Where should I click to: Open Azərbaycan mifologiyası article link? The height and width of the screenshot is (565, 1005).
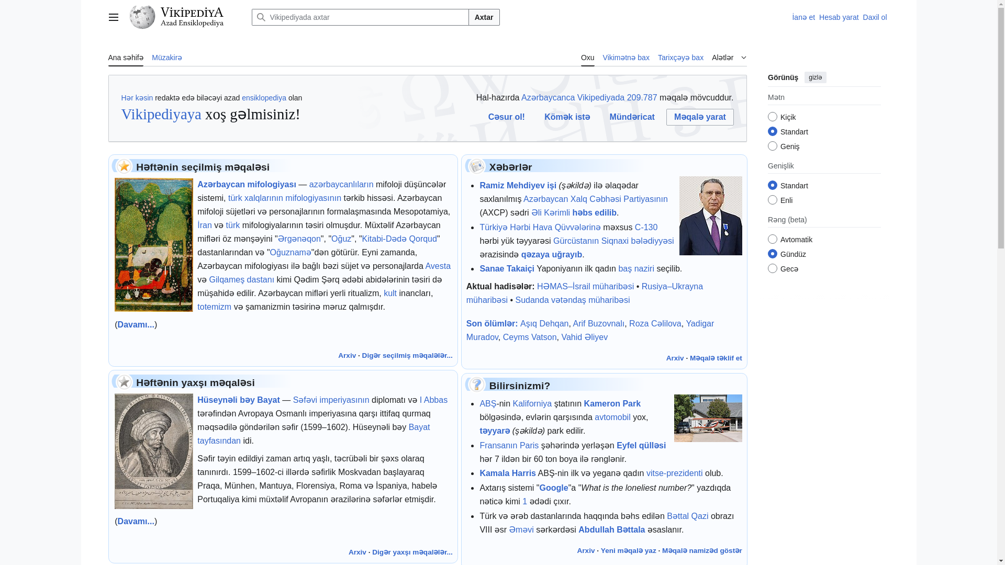pos(247,184)
